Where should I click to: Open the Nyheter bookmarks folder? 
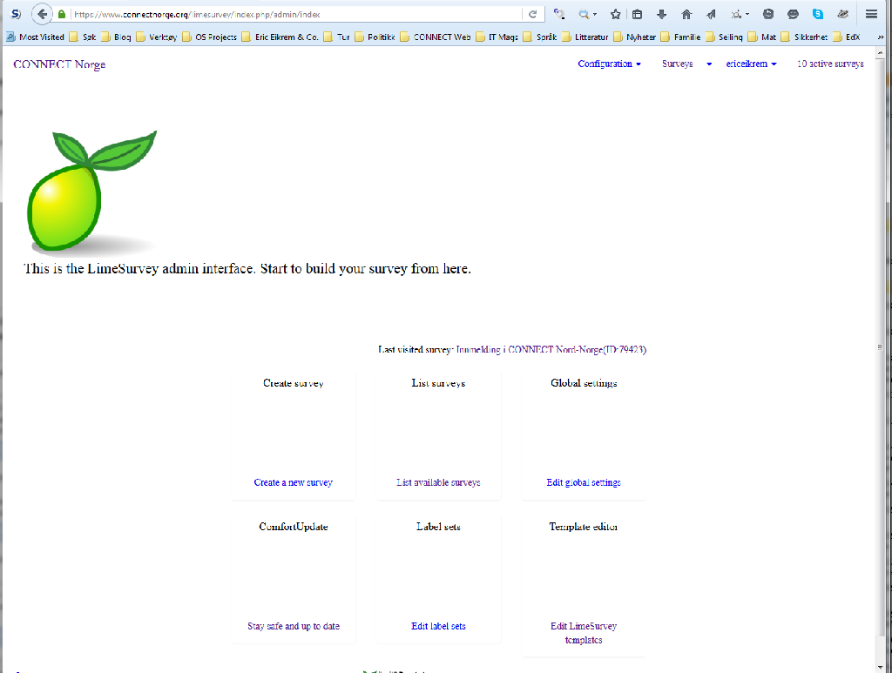(634, 37)
